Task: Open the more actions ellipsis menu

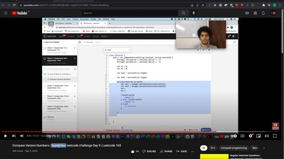Action: tap(193, 151)
